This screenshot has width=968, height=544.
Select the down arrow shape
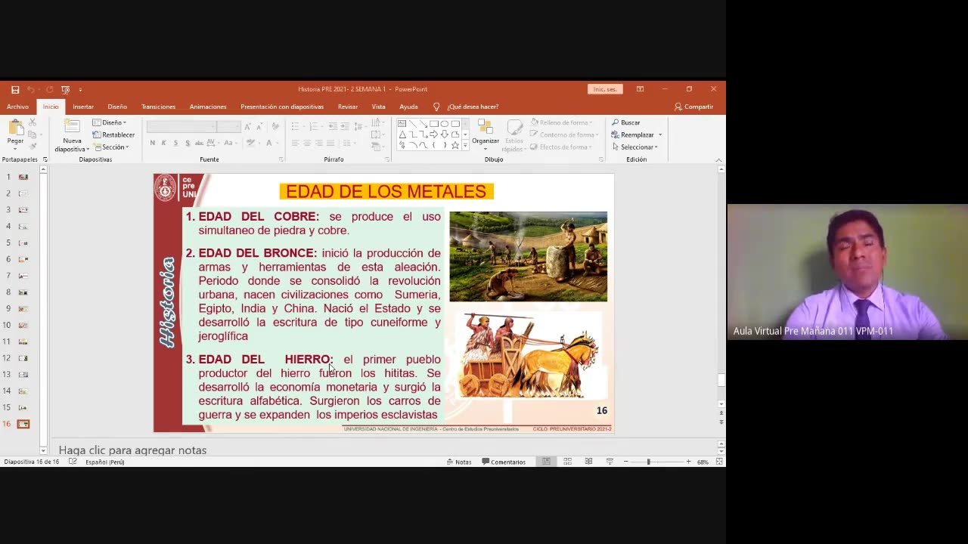(x=445, y=134)
